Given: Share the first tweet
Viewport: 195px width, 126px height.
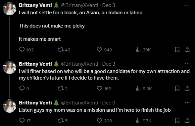Looking at the screenshot, I should pos(187,49).
